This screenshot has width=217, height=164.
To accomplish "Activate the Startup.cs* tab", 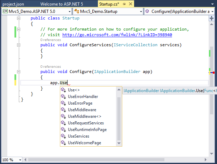I will (109, 4).
